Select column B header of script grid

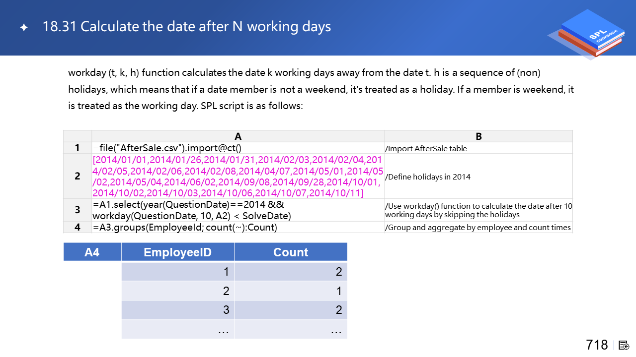[x=478, y=136]
